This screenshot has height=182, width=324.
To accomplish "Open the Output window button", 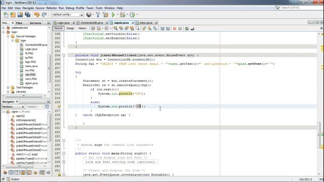I will pyautogui.click(x=13, y=179).
